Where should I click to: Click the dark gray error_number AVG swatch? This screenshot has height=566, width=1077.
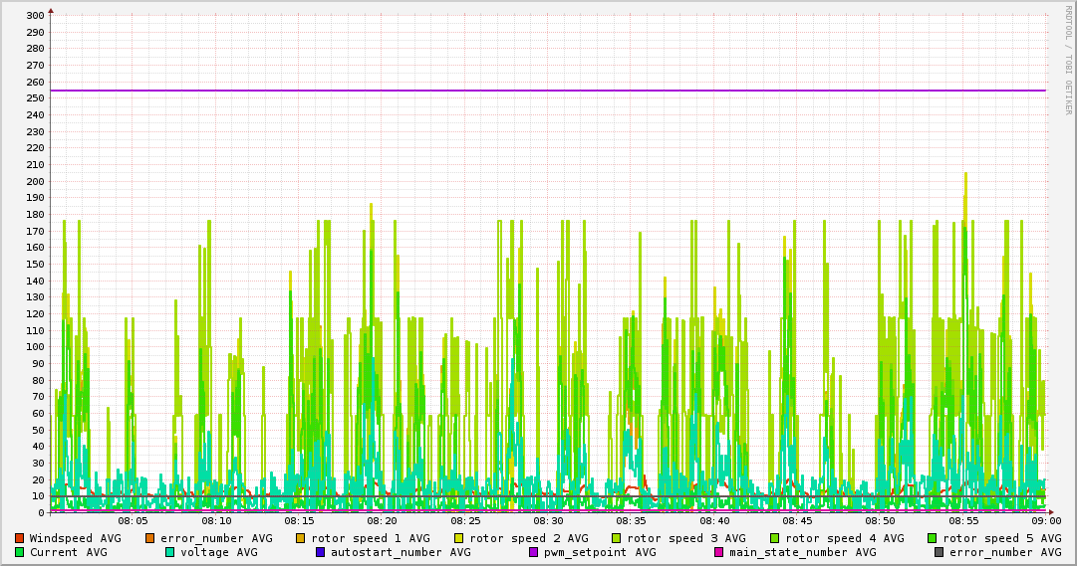click(x=940, y=552)
